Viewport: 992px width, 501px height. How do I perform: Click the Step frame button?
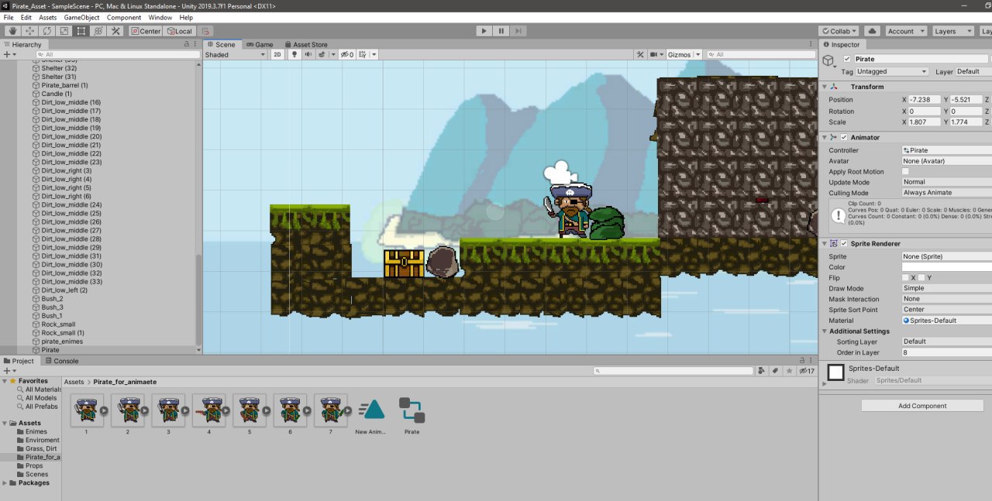click(x=518, y=31)
